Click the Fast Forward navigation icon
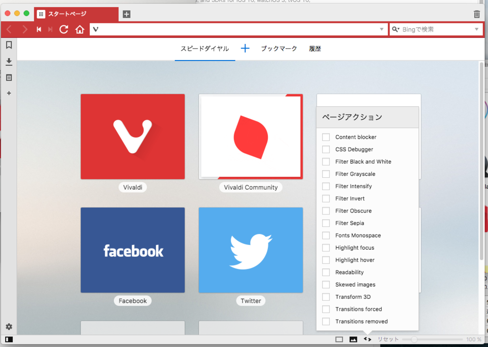This screenshot has height=347, width=488. click(50, 30)
